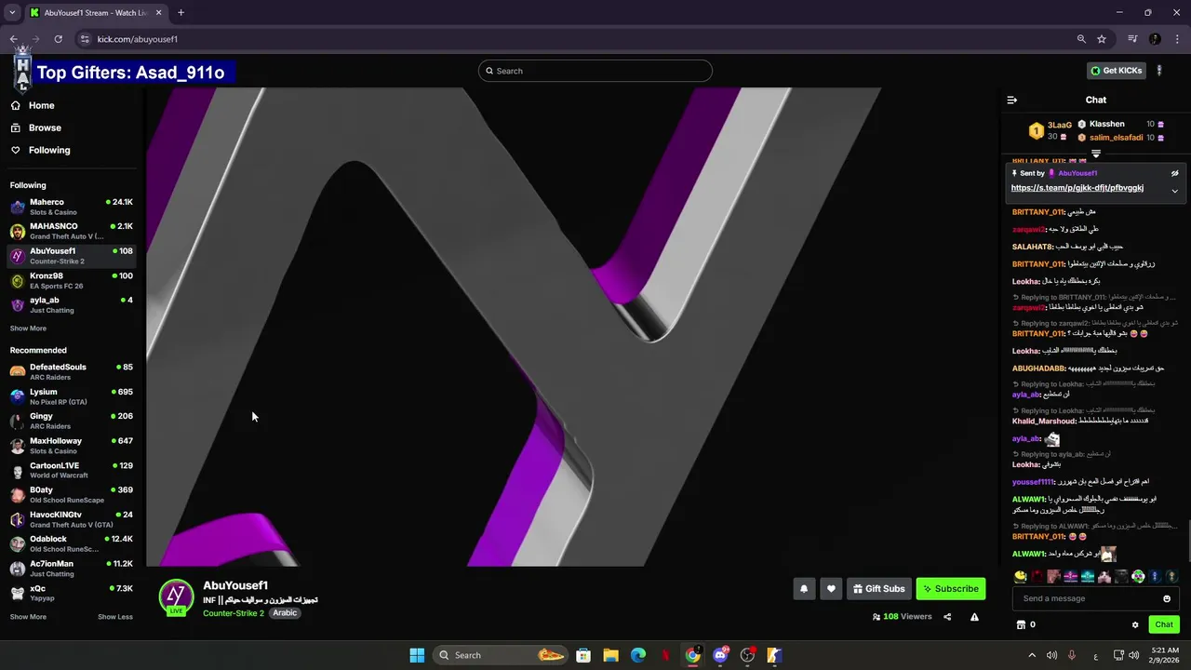
Task: Click the AbuYousef1 live avatar
Action: [x=176, y=597]
